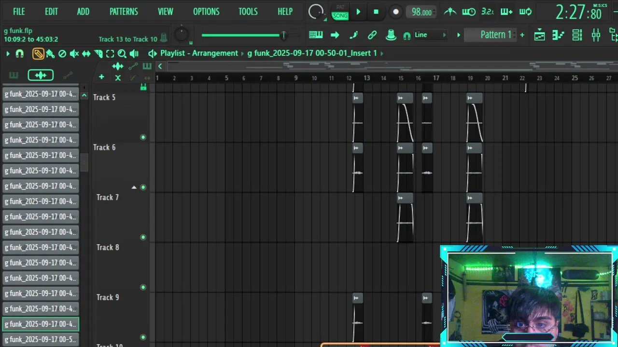Add track with green plus icon
The image size is (618, 347).
pos(101,77)
